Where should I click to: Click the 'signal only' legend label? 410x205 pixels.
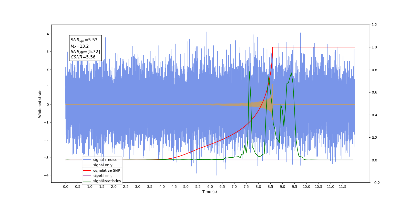point(103,165)
